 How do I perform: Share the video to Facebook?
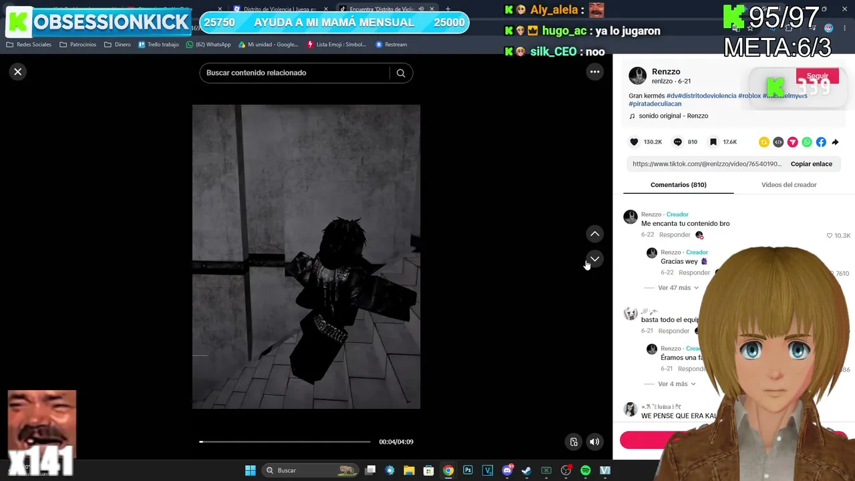click(821, 142)
